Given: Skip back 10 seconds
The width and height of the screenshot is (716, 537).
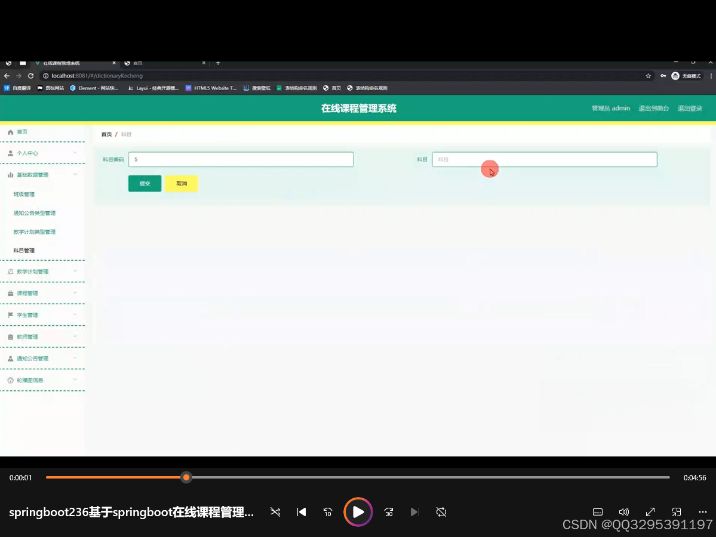Looking at the screenshot, I should (x=328, y=512).
